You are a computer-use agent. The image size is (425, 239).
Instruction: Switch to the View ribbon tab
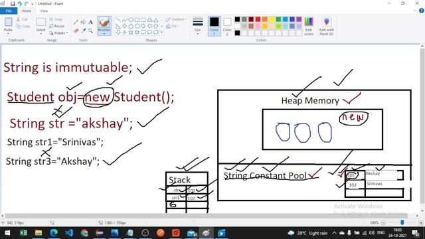[x=44, y=11]
